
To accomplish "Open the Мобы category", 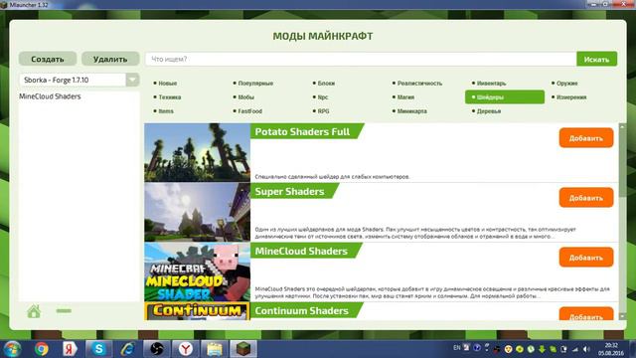I will 245,97.
